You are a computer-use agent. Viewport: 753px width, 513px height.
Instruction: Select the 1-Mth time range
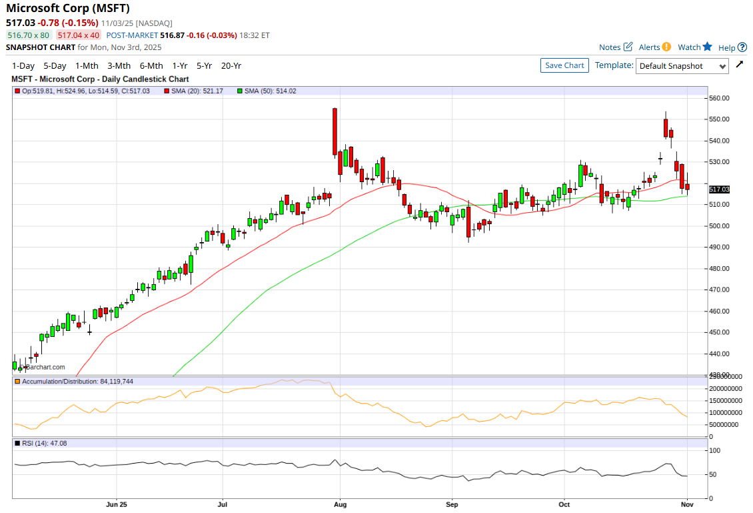(x=87, y=66)
